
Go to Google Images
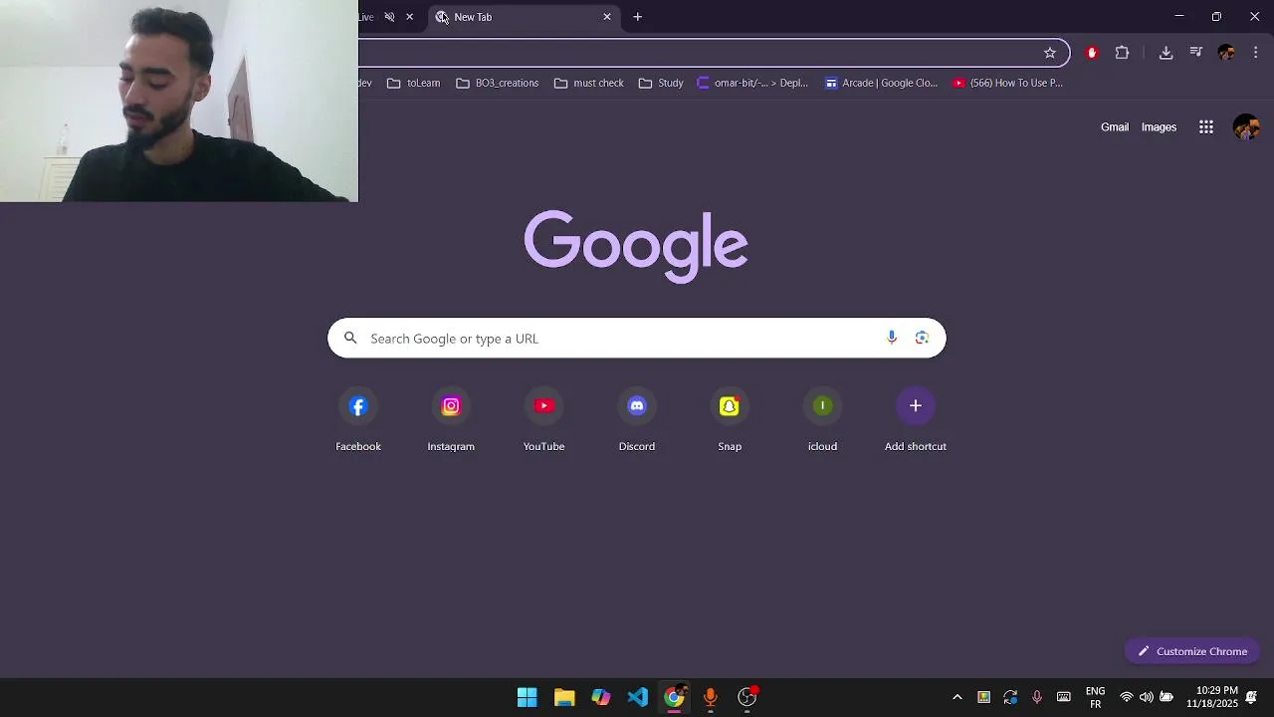(x=1159, y=127)
